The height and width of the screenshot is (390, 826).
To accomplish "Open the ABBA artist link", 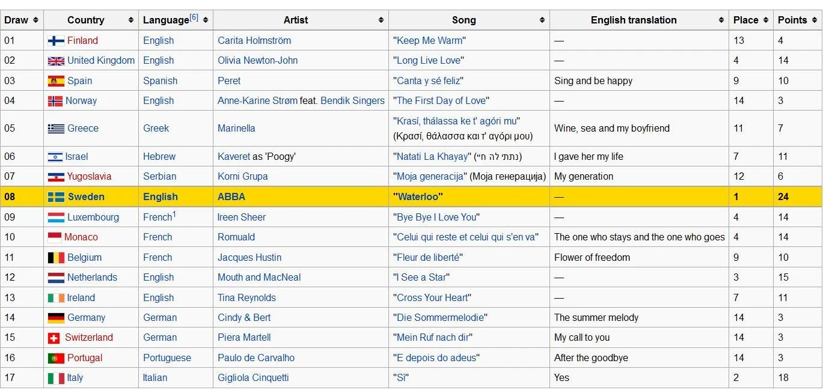I will (231, 197).
